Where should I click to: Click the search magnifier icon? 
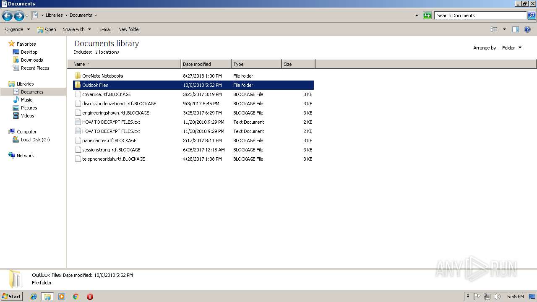[532, 16]
